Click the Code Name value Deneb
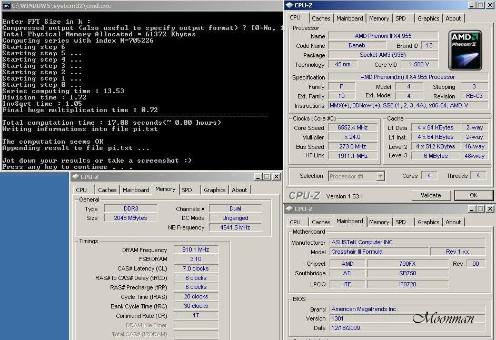 tap(357, 46)
